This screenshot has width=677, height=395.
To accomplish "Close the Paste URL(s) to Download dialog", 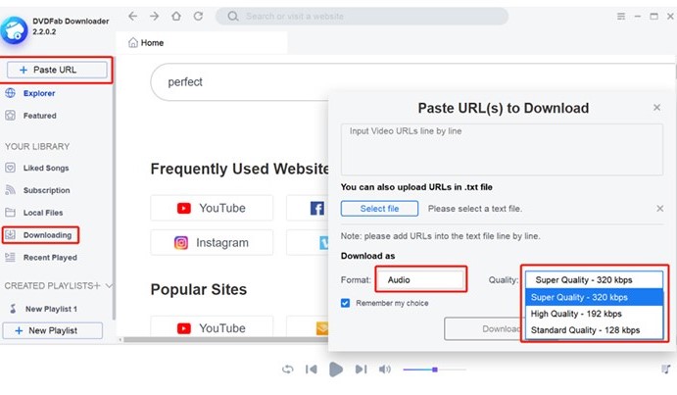I will [656, 107].
